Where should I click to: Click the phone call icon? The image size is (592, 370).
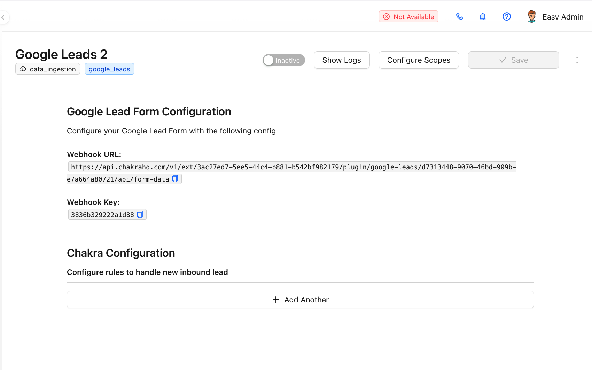pos(459,17)
